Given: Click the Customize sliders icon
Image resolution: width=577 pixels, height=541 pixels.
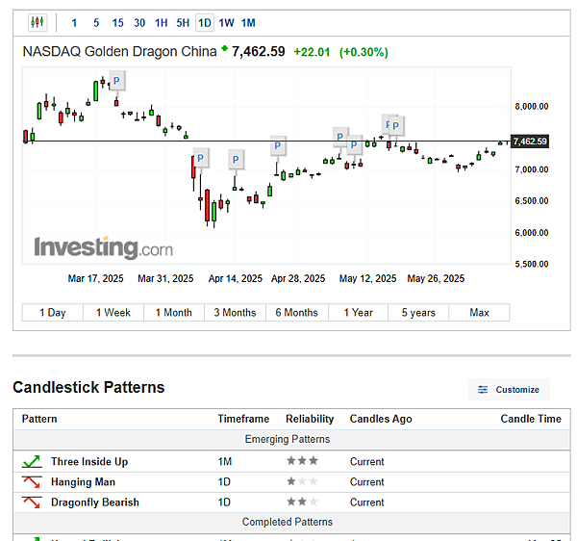Looking at the screenshot, I should tap(483, 390).
